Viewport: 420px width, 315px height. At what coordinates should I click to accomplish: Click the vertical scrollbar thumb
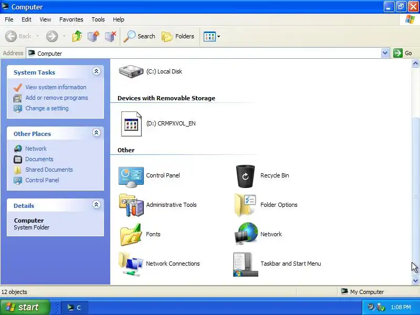(415, 197)
